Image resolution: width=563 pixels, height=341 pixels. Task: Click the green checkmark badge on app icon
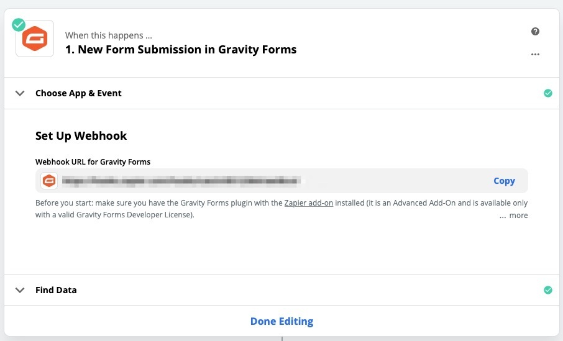tap(19, 25)
